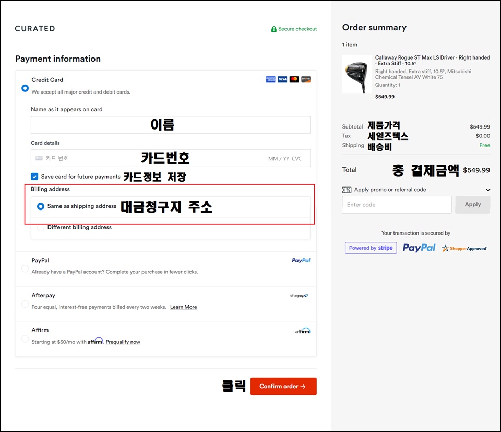Screen dimensions: 501x432
Task: Click the CVC field
Action: [x=296, y=159]
